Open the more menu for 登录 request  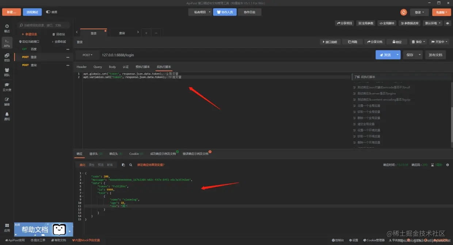pos(68,57)
